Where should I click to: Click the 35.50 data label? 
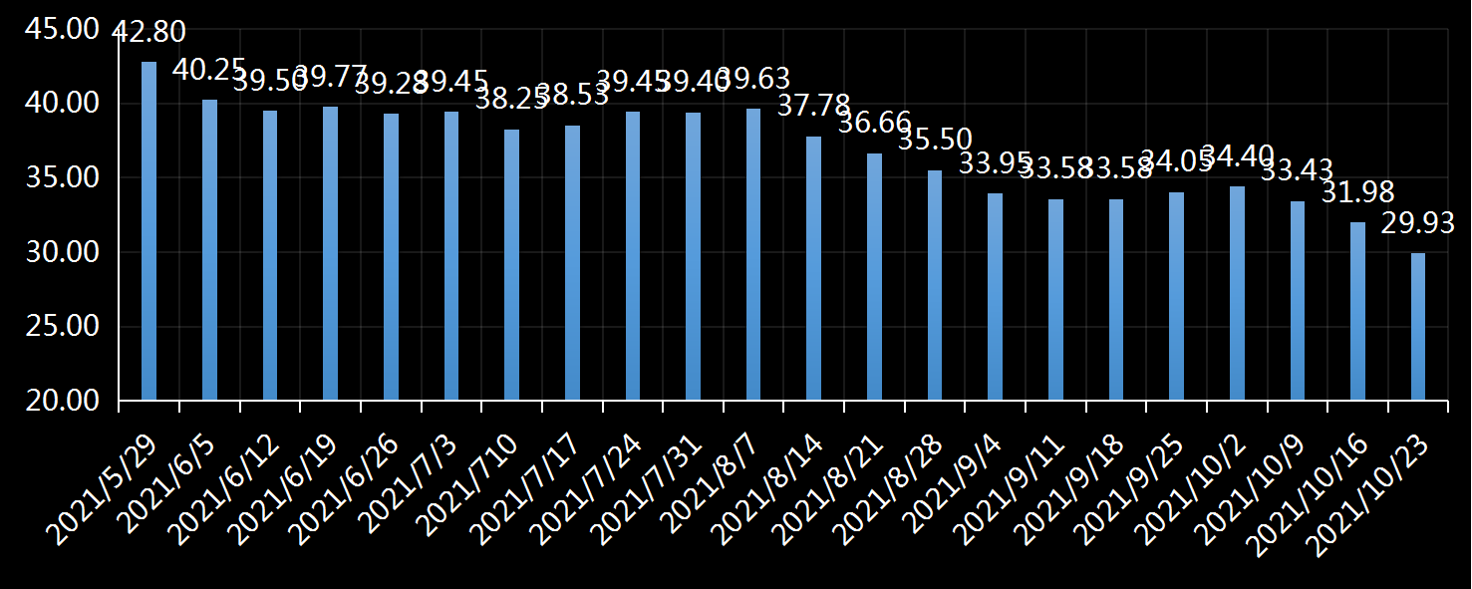[934, 140]
